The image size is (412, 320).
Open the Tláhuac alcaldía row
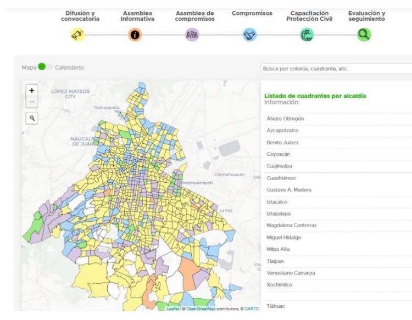338,306
